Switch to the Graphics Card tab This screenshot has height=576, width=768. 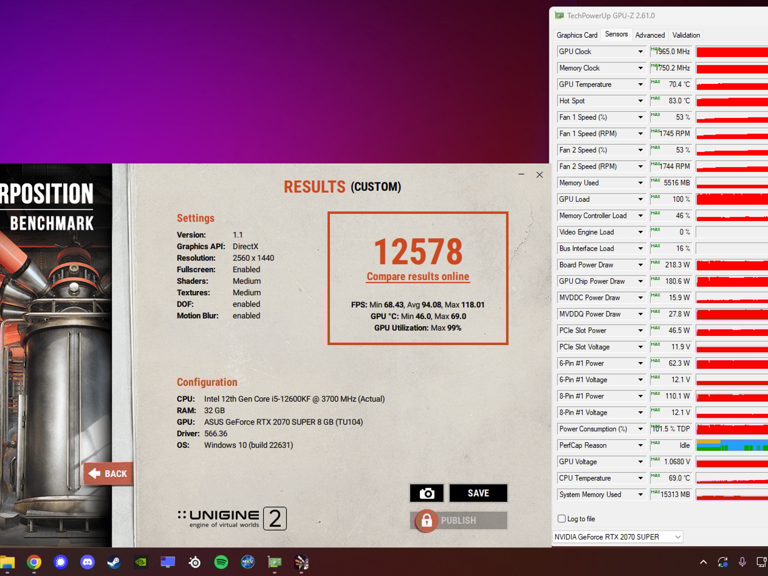pyautogui.click(x=577, y=34)
